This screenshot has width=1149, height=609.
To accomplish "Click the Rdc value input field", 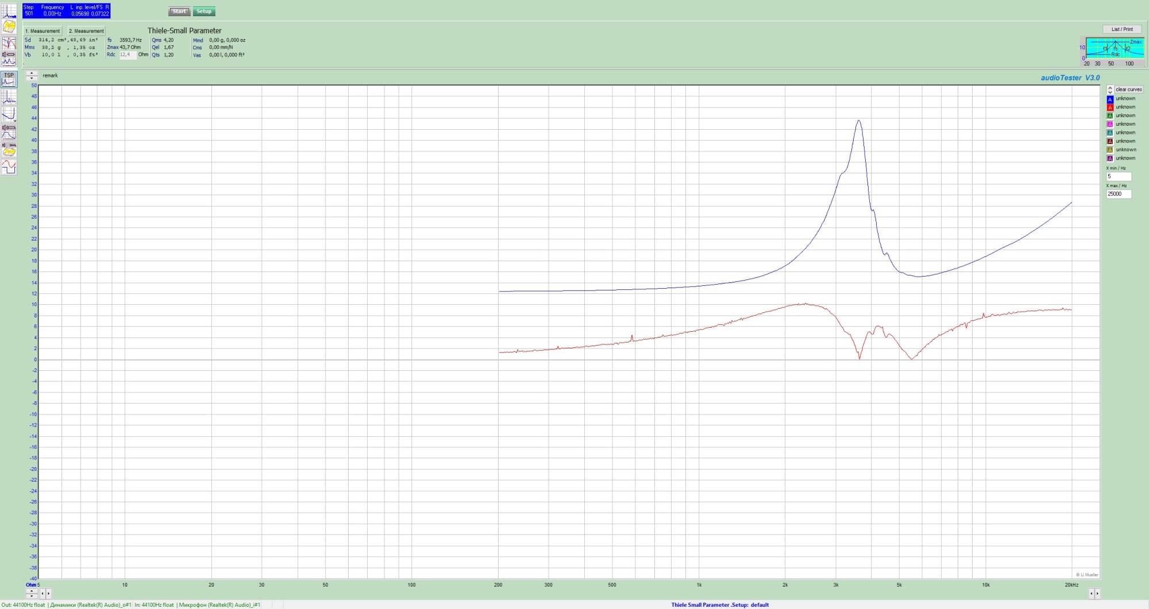I will tap(128, 55).
